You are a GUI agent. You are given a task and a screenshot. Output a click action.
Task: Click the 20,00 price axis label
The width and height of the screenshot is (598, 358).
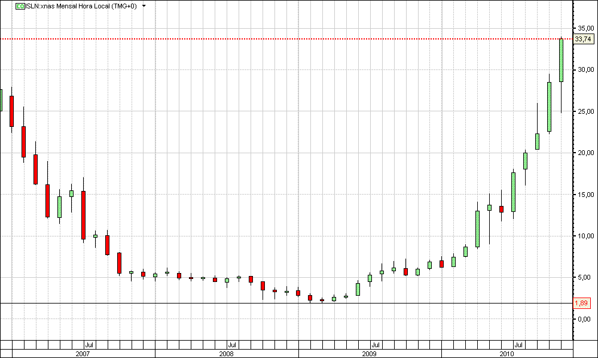point(586,153)
